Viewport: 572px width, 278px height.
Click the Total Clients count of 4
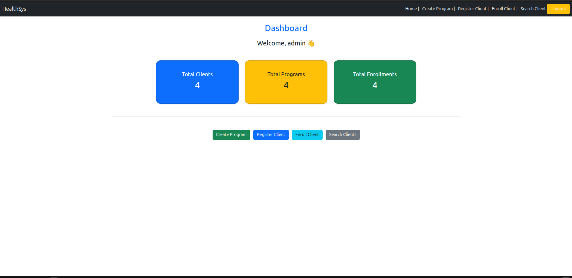[x=197, y=85]
